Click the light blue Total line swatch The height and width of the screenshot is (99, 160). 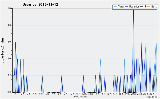115,7
